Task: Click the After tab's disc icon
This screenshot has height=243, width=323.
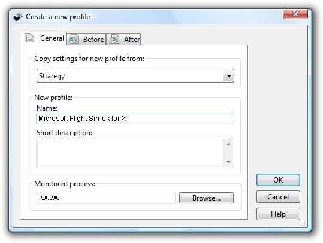Action: 114,39
